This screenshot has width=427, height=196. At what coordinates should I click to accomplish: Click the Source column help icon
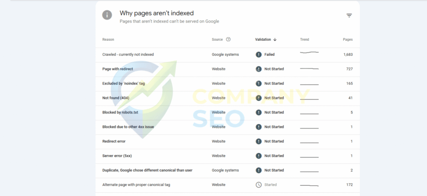pyautogui.click(x=228, y=40)
